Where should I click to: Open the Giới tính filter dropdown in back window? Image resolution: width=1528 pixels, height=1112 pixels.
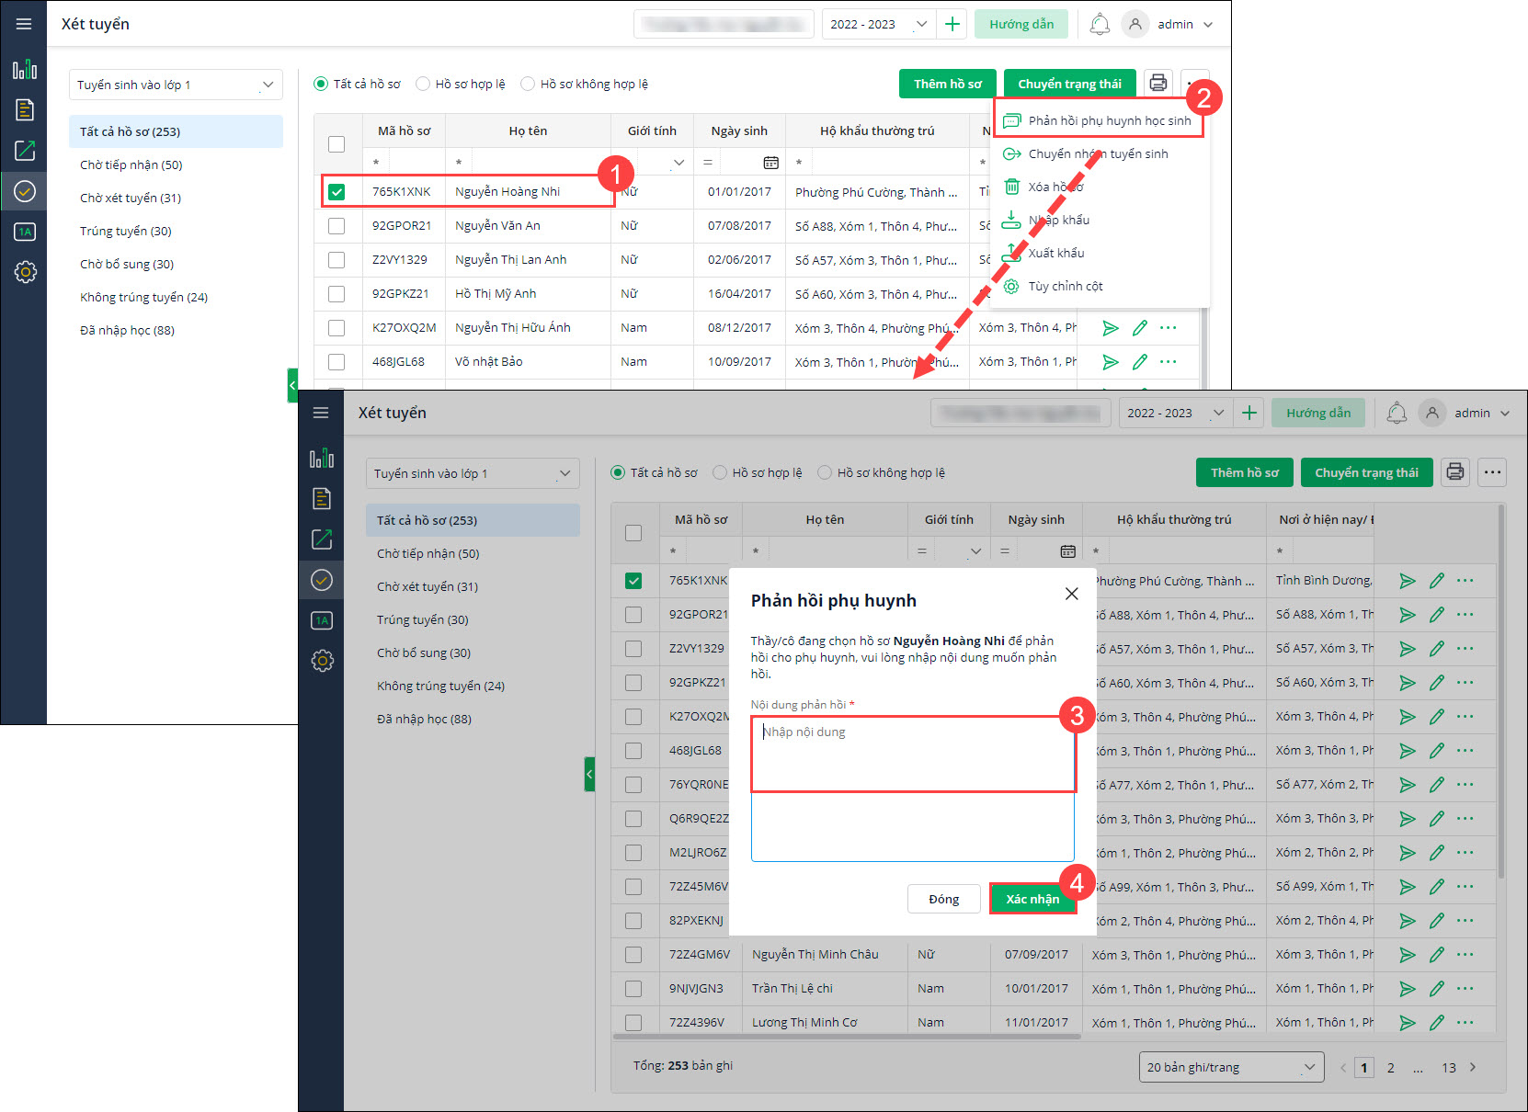(x=678, y=163)
